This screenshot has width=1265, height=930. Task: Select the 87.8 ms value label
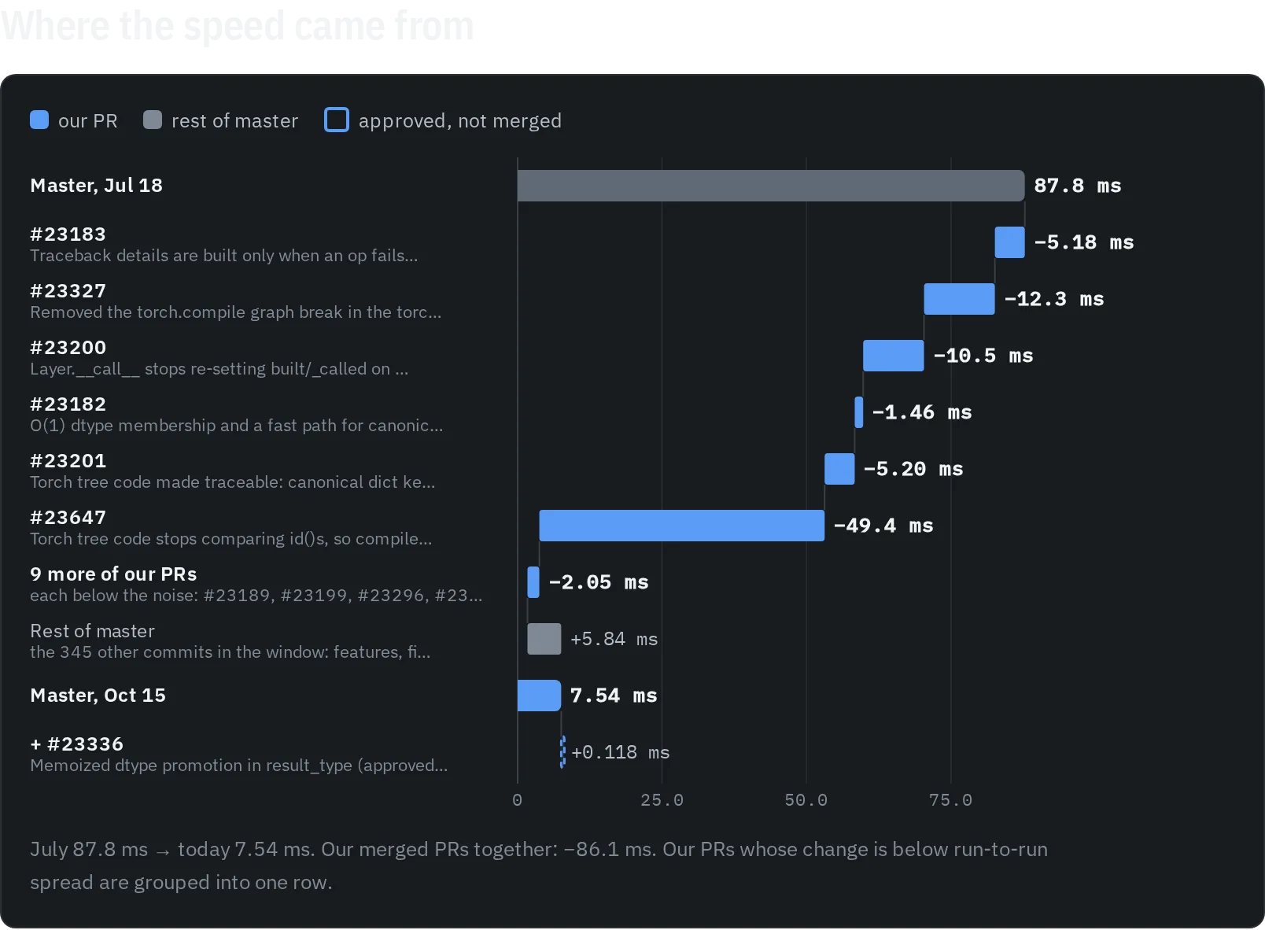[x=1077, y=186]
